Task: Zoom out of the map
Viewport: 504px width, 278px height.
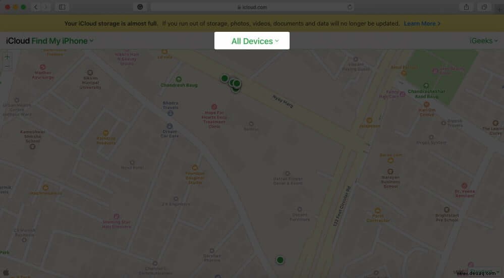Action: (x=7, y=67)
